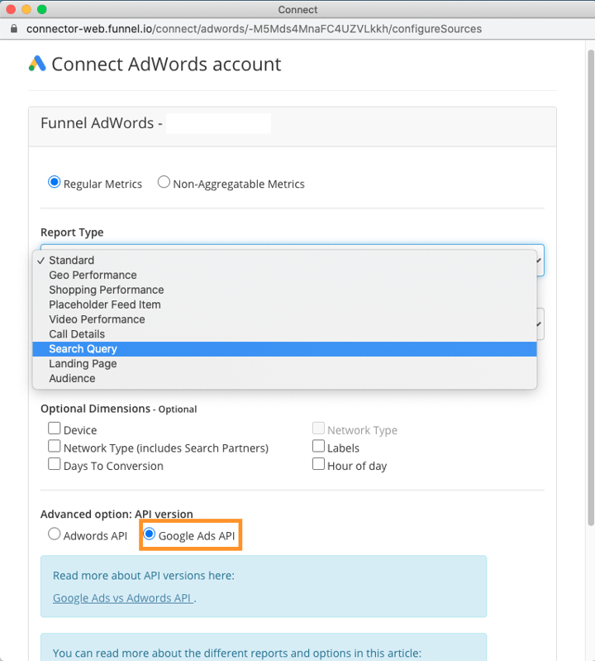Viewport: 595px width, 661px height.
Task: Choose Standard in Report Type list
Action: point(284,260)
